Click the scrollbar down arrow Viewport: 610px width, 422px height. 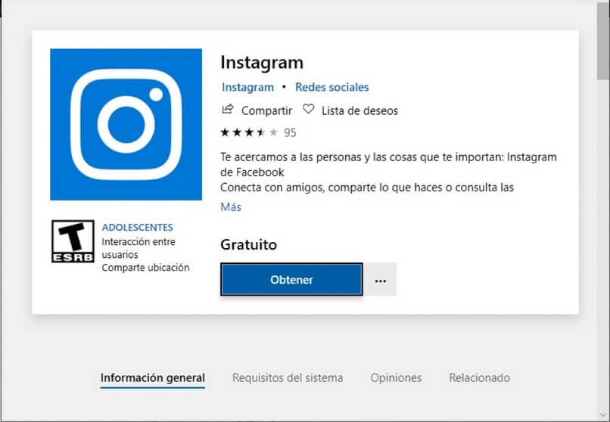(x=603, y=416)
